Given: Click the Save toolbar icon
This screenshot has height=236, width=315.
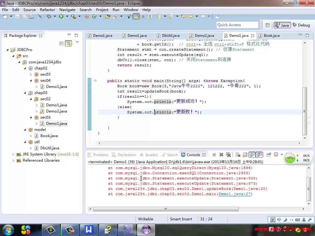Looking at the screenshot, I should [x=18, y=17].
